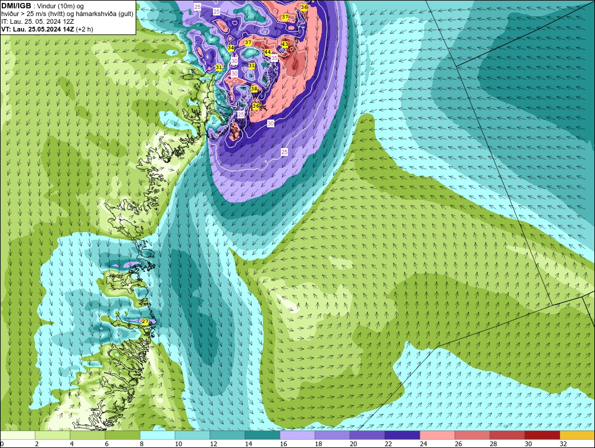Click the 'Vindur (10m) og' header text
This screenshot has height=448, width=595.
60,6
